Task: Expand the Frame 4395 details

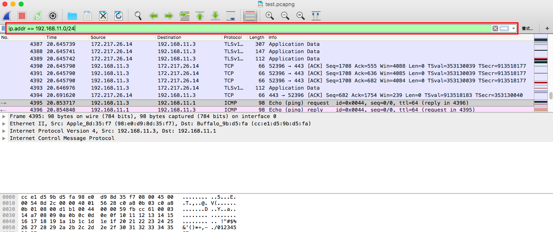Action: click(x=4, y=116)
